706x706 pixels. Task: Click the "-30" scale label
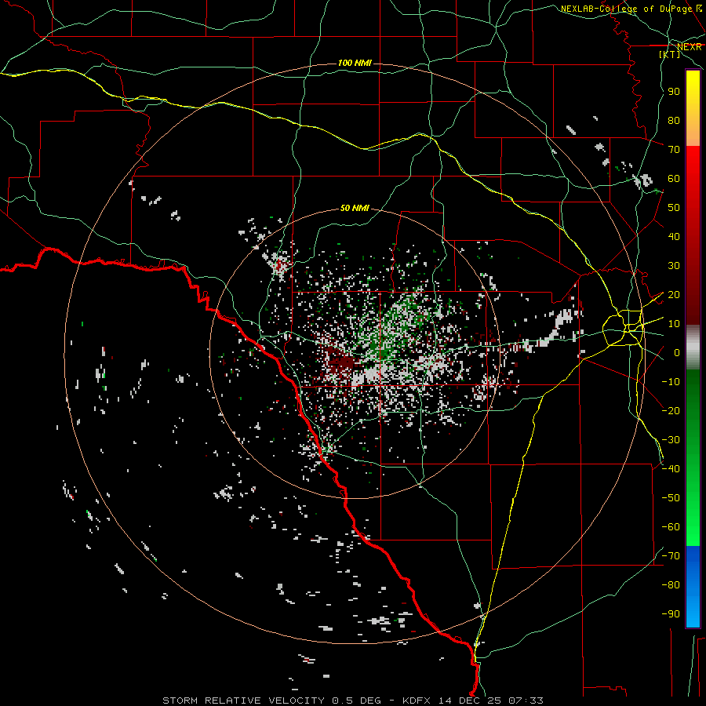coord(671,440)
